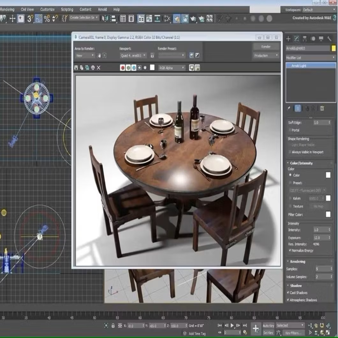Open the Modifier List dropdown
The width and height of the screenshot is (338, 338).
point(311,58)
